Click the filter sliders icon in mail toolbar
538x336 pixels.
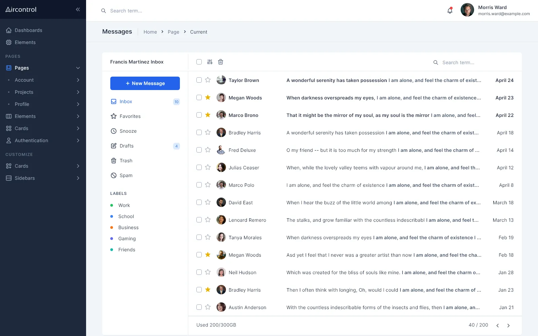[210, 62]
